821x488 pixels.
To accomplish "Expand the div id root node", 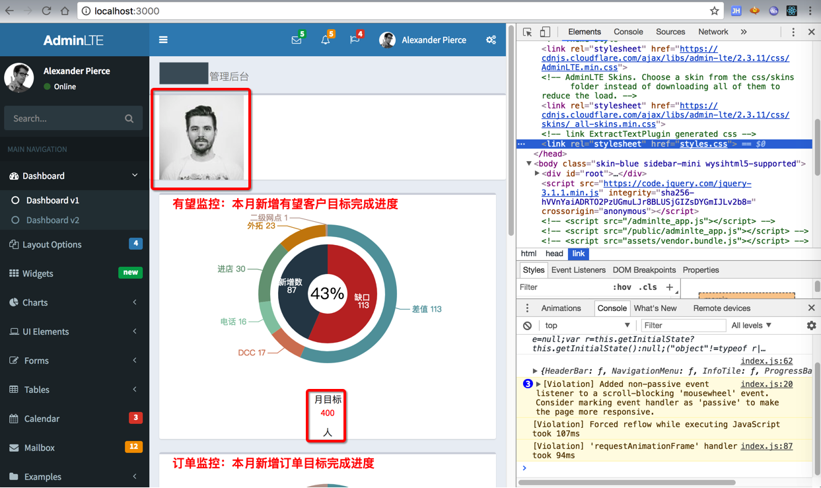I will point(537,174).
